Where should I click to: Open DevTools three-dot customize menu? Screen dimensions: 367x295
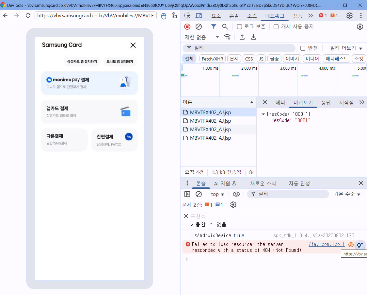point(361,16)
